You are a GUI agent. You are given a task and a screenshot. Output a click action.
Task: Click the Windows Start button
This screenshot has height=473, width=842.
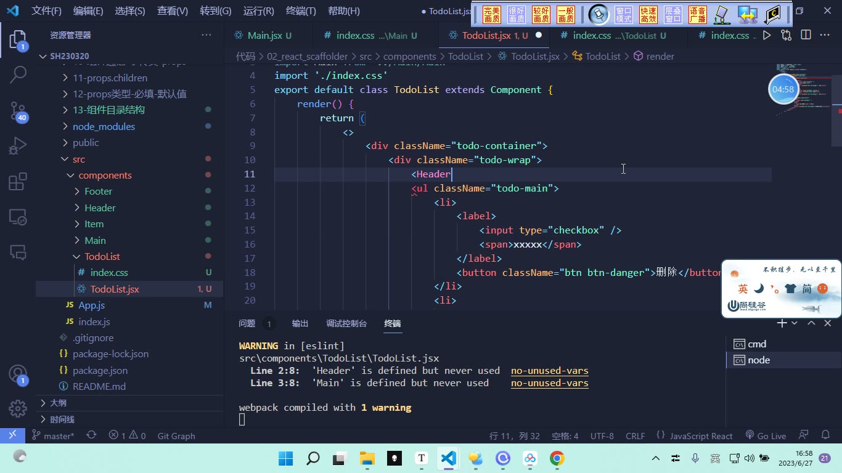286,458
